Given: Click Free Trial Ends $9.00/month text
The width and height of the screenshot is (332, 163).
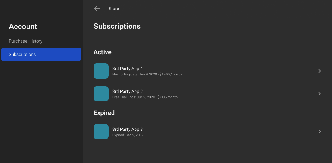Looking at the screenshot, I should point(145,97).
